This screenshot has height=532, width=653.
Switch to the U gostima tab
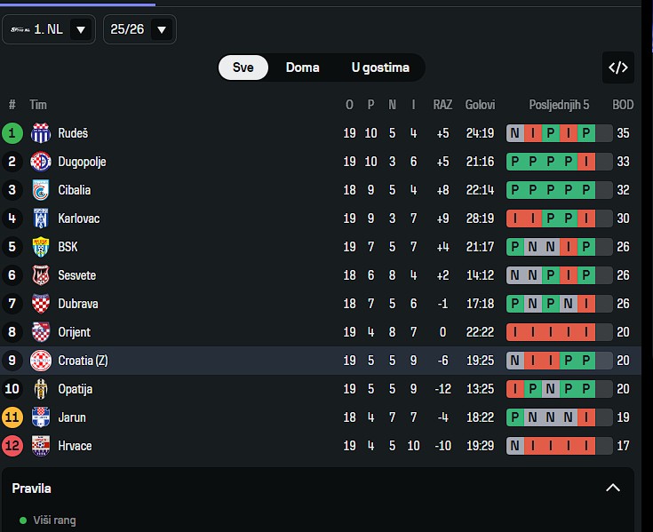coord(380,67)
